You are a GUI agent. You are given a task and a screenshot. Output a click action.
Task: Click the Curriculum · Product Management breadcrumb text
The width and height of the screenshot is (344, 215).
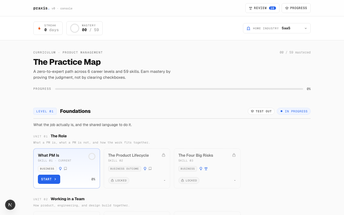pyautogui.click(x=68, y=52)
